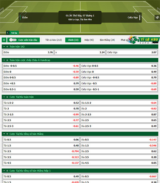Screen dimensions: 160x183
Task: Choose total goals Xỉu 1.5 at -0.546
Action: [x=119, y=145]
